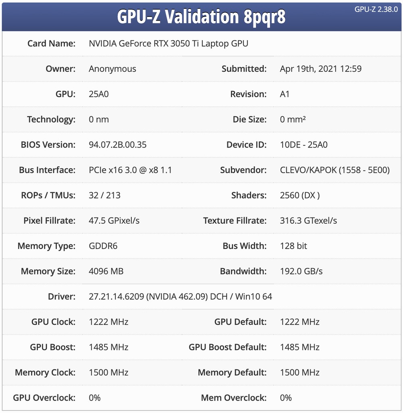Click the Anonymous owner value
The height and width of the screenshot is (413, 403).
coord(112,69)
